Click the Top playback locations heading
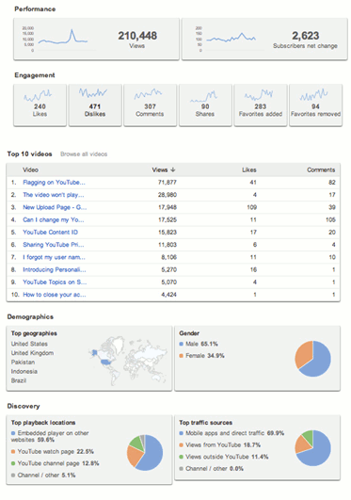 coord(43,423)
